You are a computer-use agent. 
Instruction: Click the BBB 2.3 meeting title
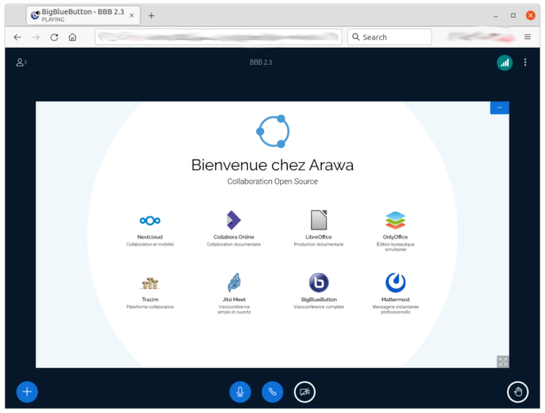pos(261,62)
